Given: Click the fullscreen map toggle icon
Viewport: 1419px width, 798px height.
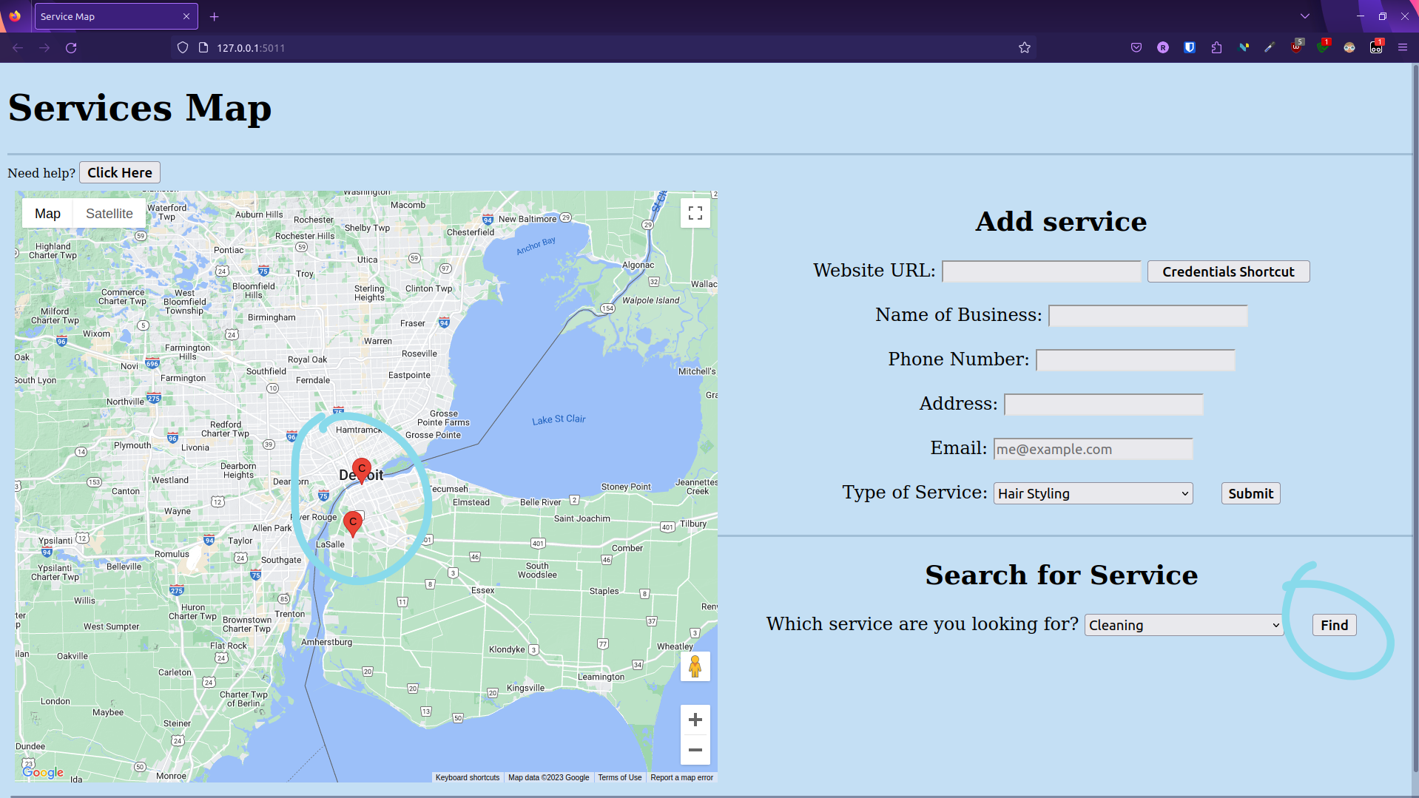Looking at the screenshot, I should (x=695, y=213).
